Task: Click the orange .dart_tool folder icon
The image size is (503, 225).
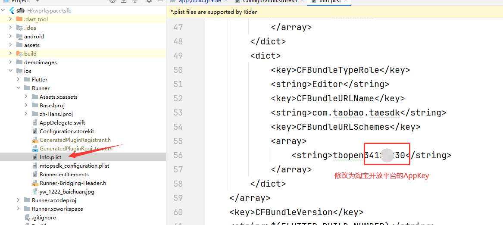Action: pyautogui.click(x=19, y=19)
